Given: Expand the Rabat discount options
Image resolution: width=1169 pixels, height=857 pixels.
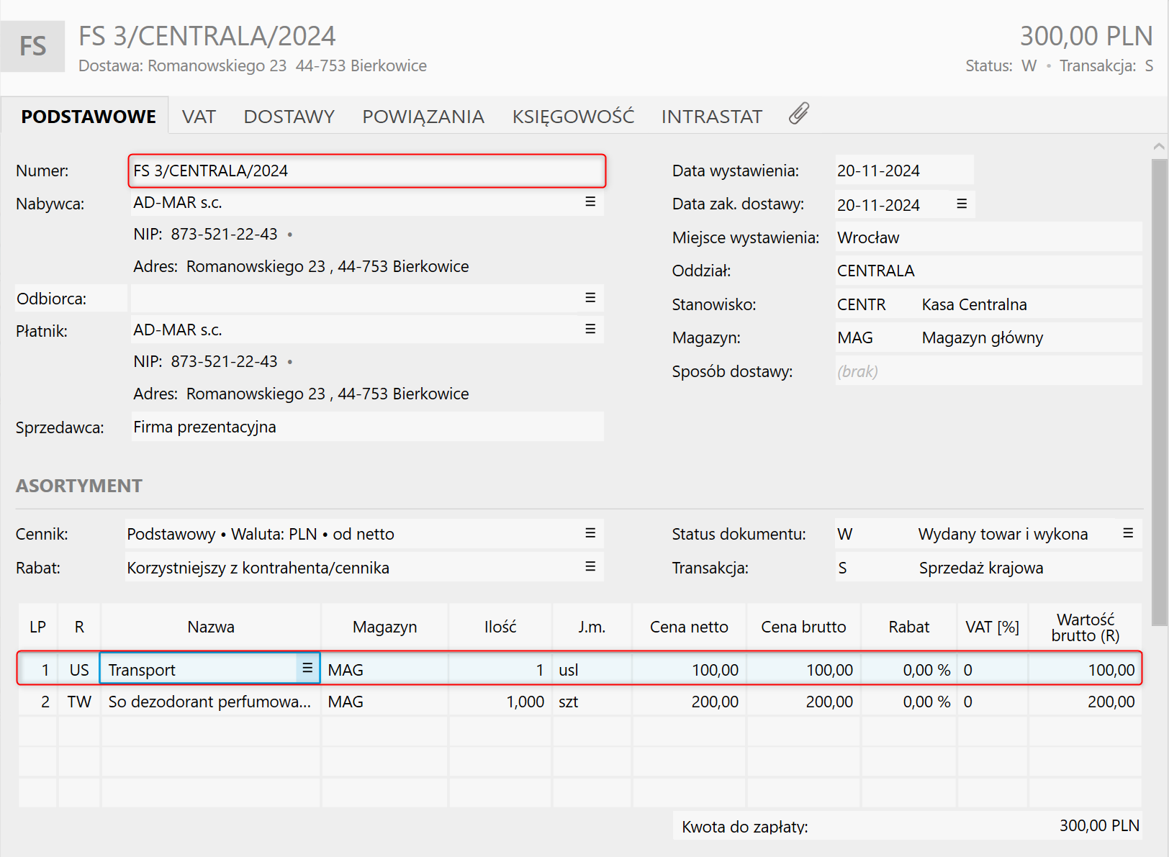Looking at the screenshot, I should pyautogui.click(x=590, y=567).
